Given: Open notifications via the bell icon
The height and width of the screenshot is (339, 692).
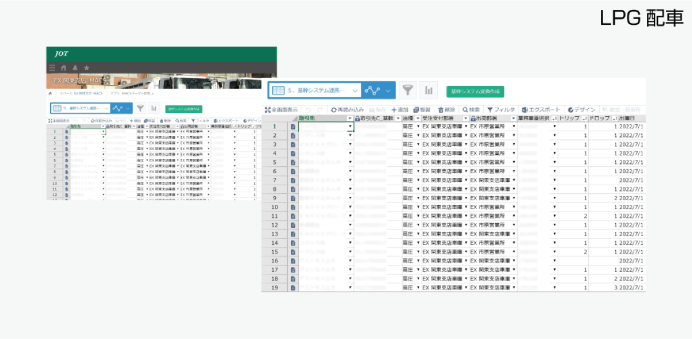Looking at the screenshot, I should coord(75,68).
